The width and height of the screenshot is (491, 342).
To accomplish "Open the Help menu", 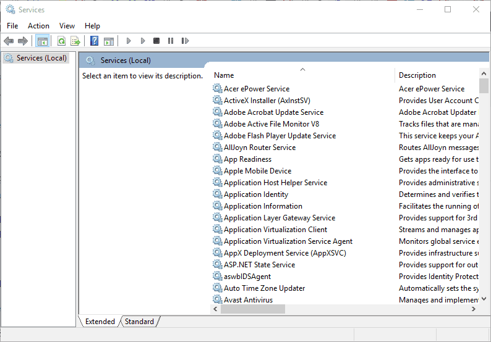I will pyautogui.click(x=92, y=26).
